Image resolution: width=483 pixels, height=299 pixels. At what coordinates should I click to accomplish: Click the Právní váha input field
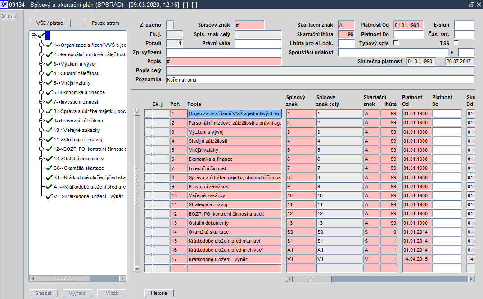pyautogui.click(x=258, y=43)
